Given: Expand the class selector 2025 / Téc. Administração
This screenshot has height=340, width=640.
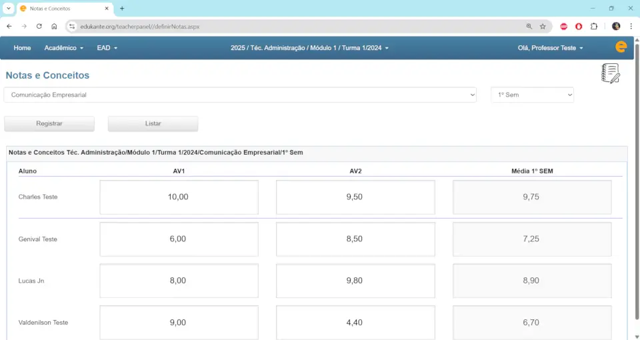Looking at the screenshot, I should point(309,48).
